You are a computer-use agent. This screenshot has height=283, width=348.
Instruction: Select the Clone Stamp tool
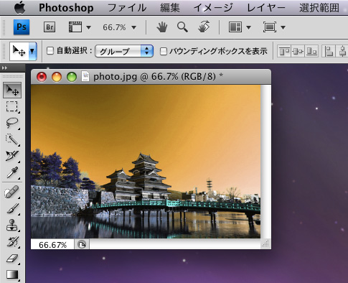pyautogui.click(x=12, y=225)
